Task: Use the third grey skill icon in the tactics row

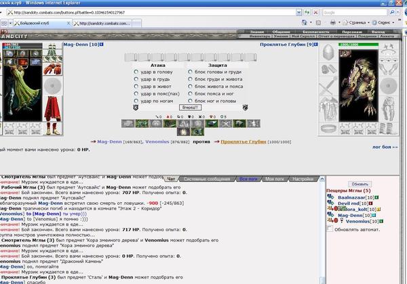Action: click(156, 123)
